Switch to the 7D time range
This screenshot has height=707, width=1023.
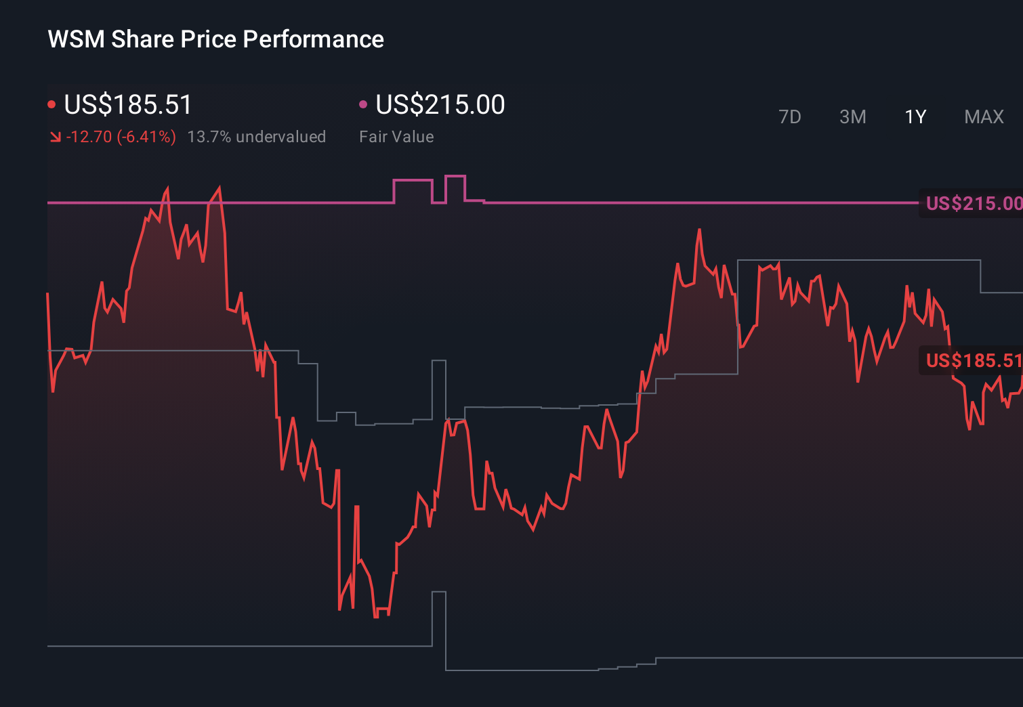(790, 116)
